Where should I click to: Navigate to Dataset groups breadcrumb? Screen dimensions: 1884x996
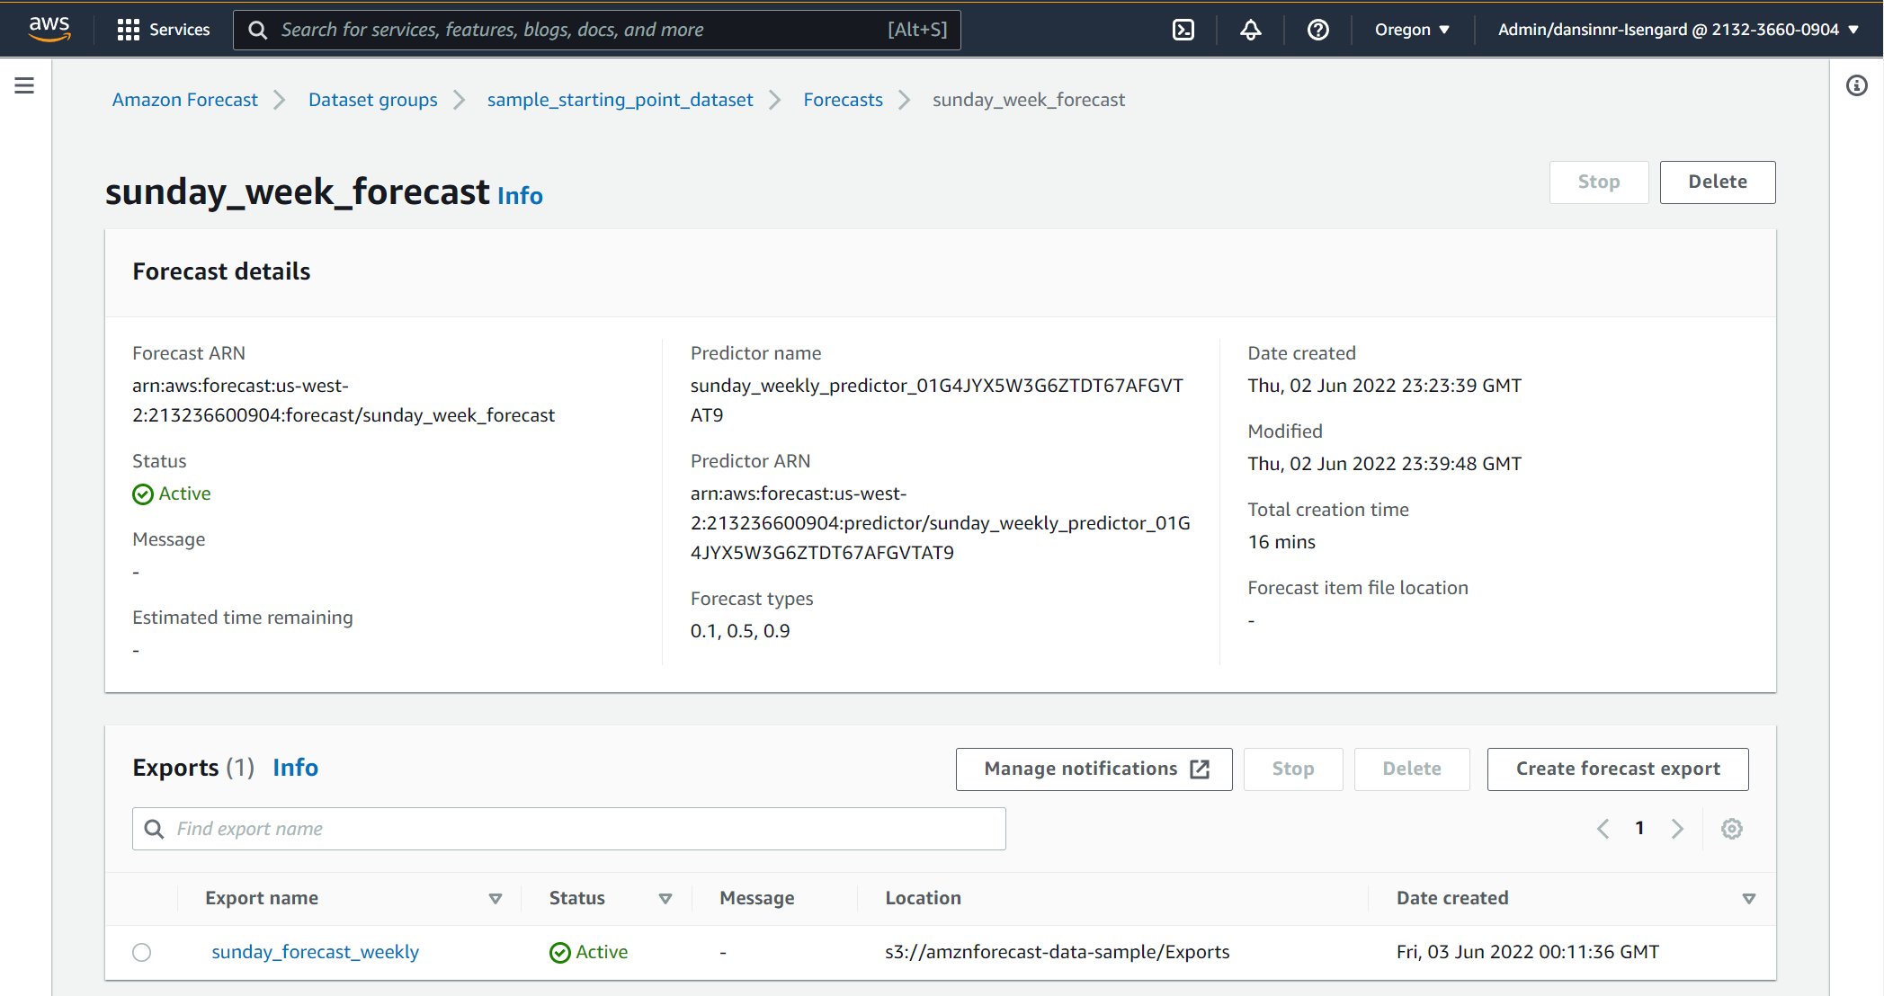[x=372, y=100]
